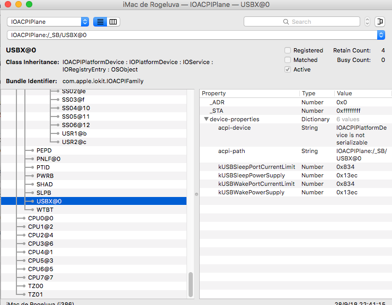Select the SS04@10 tree node
This screenshot has height=305, width=392.
pyautogui.click(x=76, y=108)
